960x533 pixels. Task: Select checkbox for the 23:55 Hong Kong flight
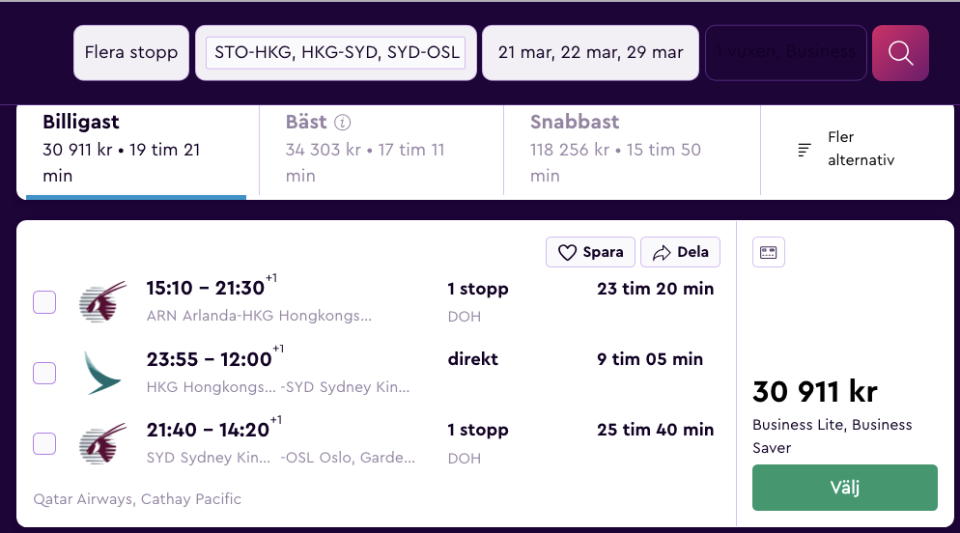tap(44, 373)
